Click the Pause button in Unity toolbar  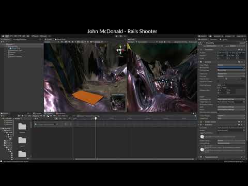(121, 36)
